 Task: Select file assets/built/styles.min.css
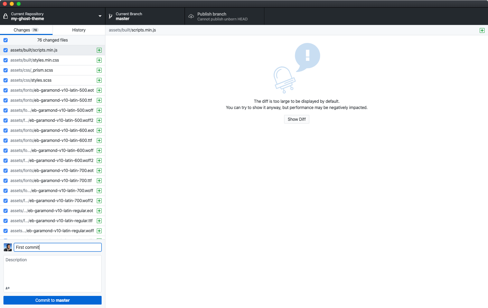coord(53,60)
